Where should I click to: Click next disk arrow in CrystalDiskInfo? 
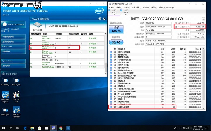(x=203, y=19)
